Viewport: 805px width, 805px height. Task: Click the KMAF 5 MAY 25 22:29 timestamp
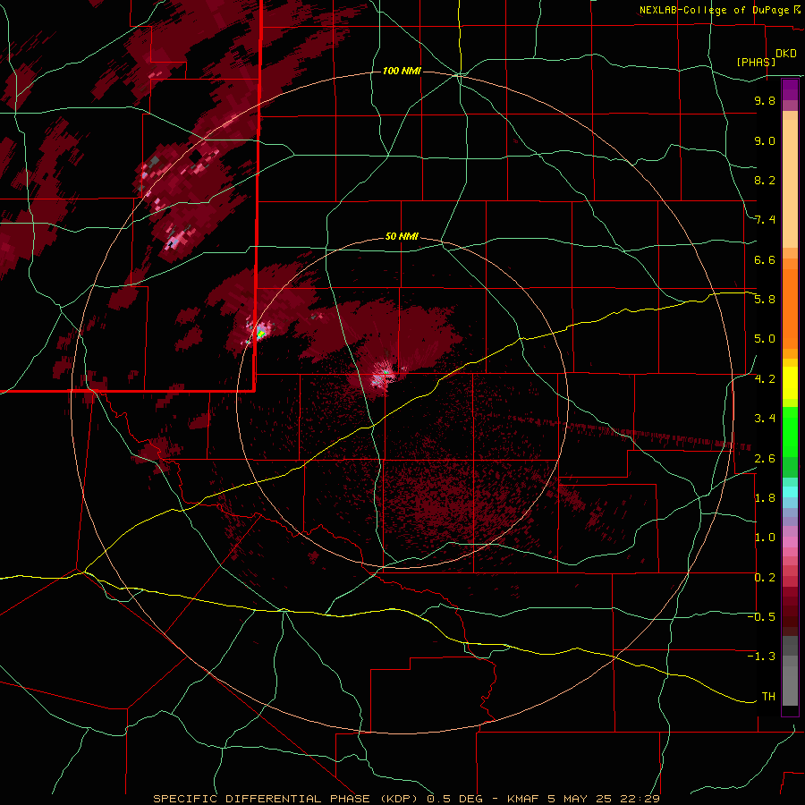(x=583, y=799)
